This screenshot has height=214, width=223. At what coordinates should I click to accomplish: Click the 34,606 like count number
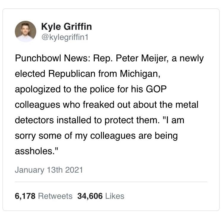tap(90, 196)
